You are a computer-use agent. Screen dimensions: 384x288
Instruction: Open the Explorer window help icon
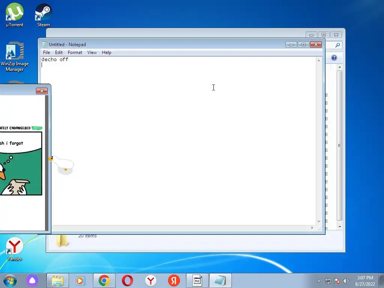334,58
